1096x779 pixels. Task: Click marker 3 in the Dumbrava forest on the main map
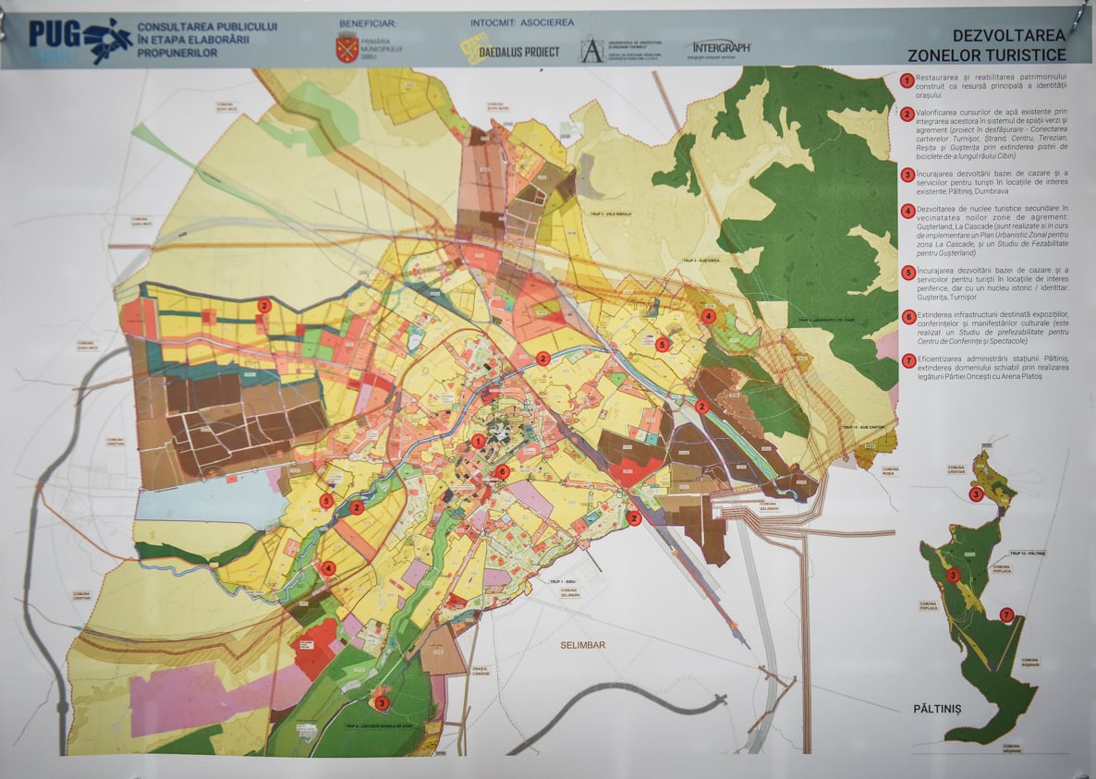[x=381, y=703]
